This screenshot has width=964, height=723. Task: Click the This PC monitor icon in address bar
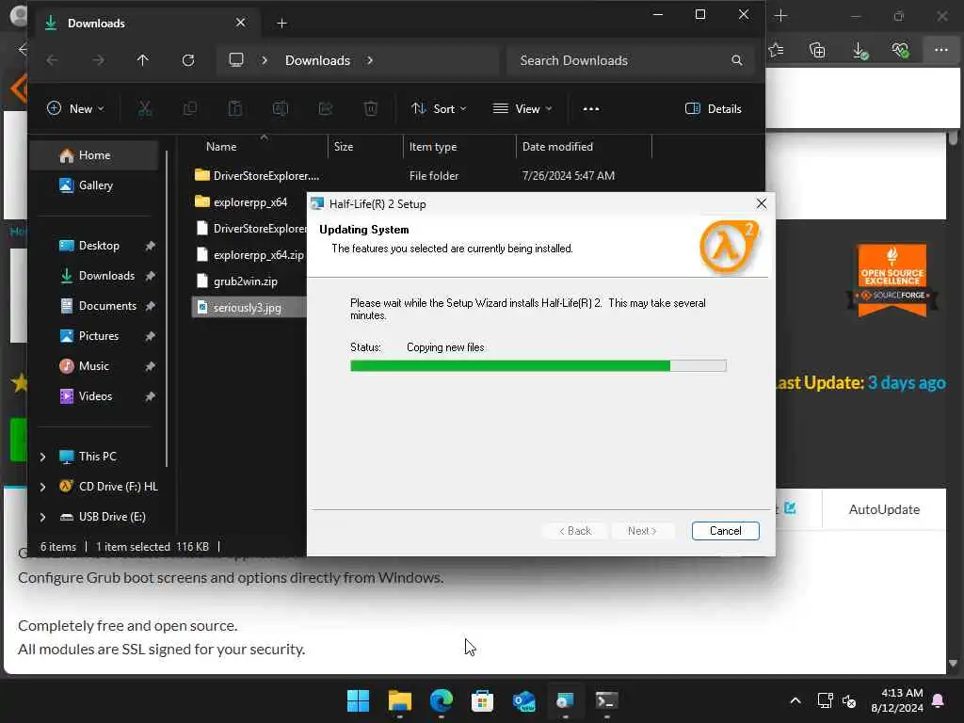236,59
